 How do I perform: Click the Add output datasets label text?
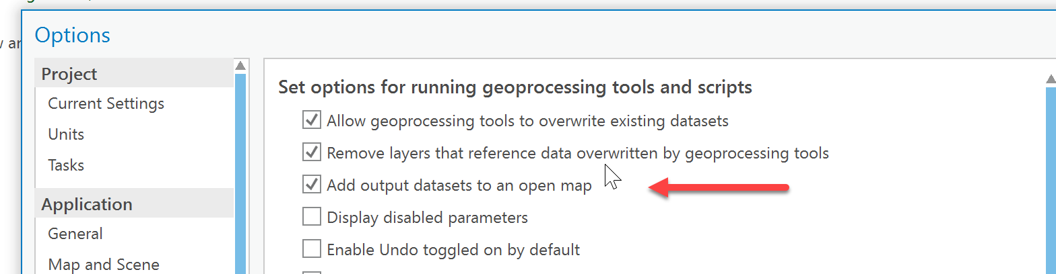click(x=459, y=185)
